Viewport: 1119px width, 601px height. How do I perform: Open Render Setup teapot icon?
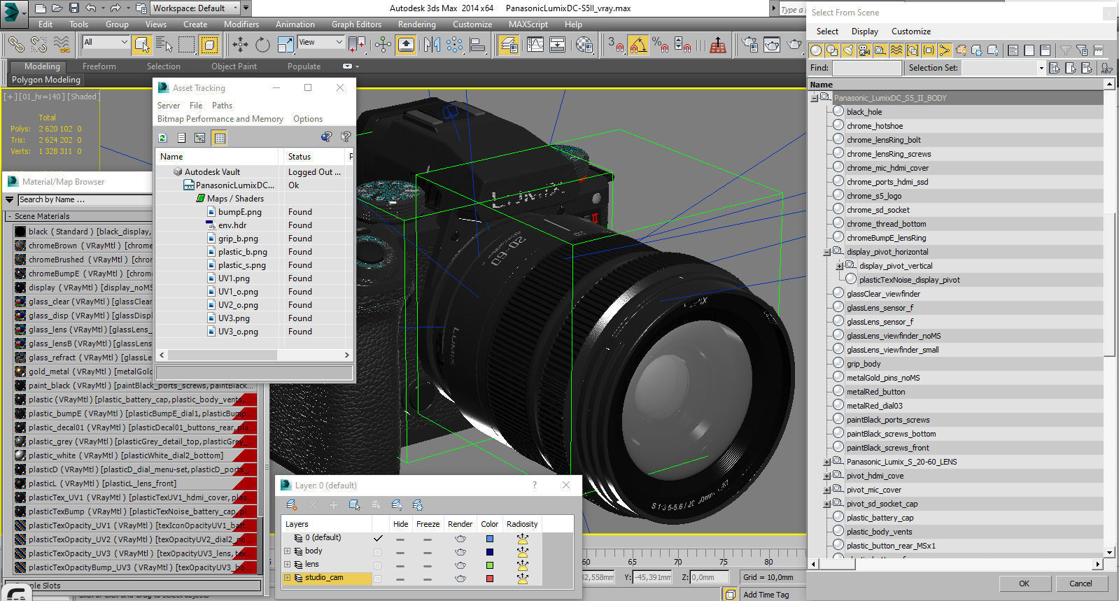(x=749, y=45)
